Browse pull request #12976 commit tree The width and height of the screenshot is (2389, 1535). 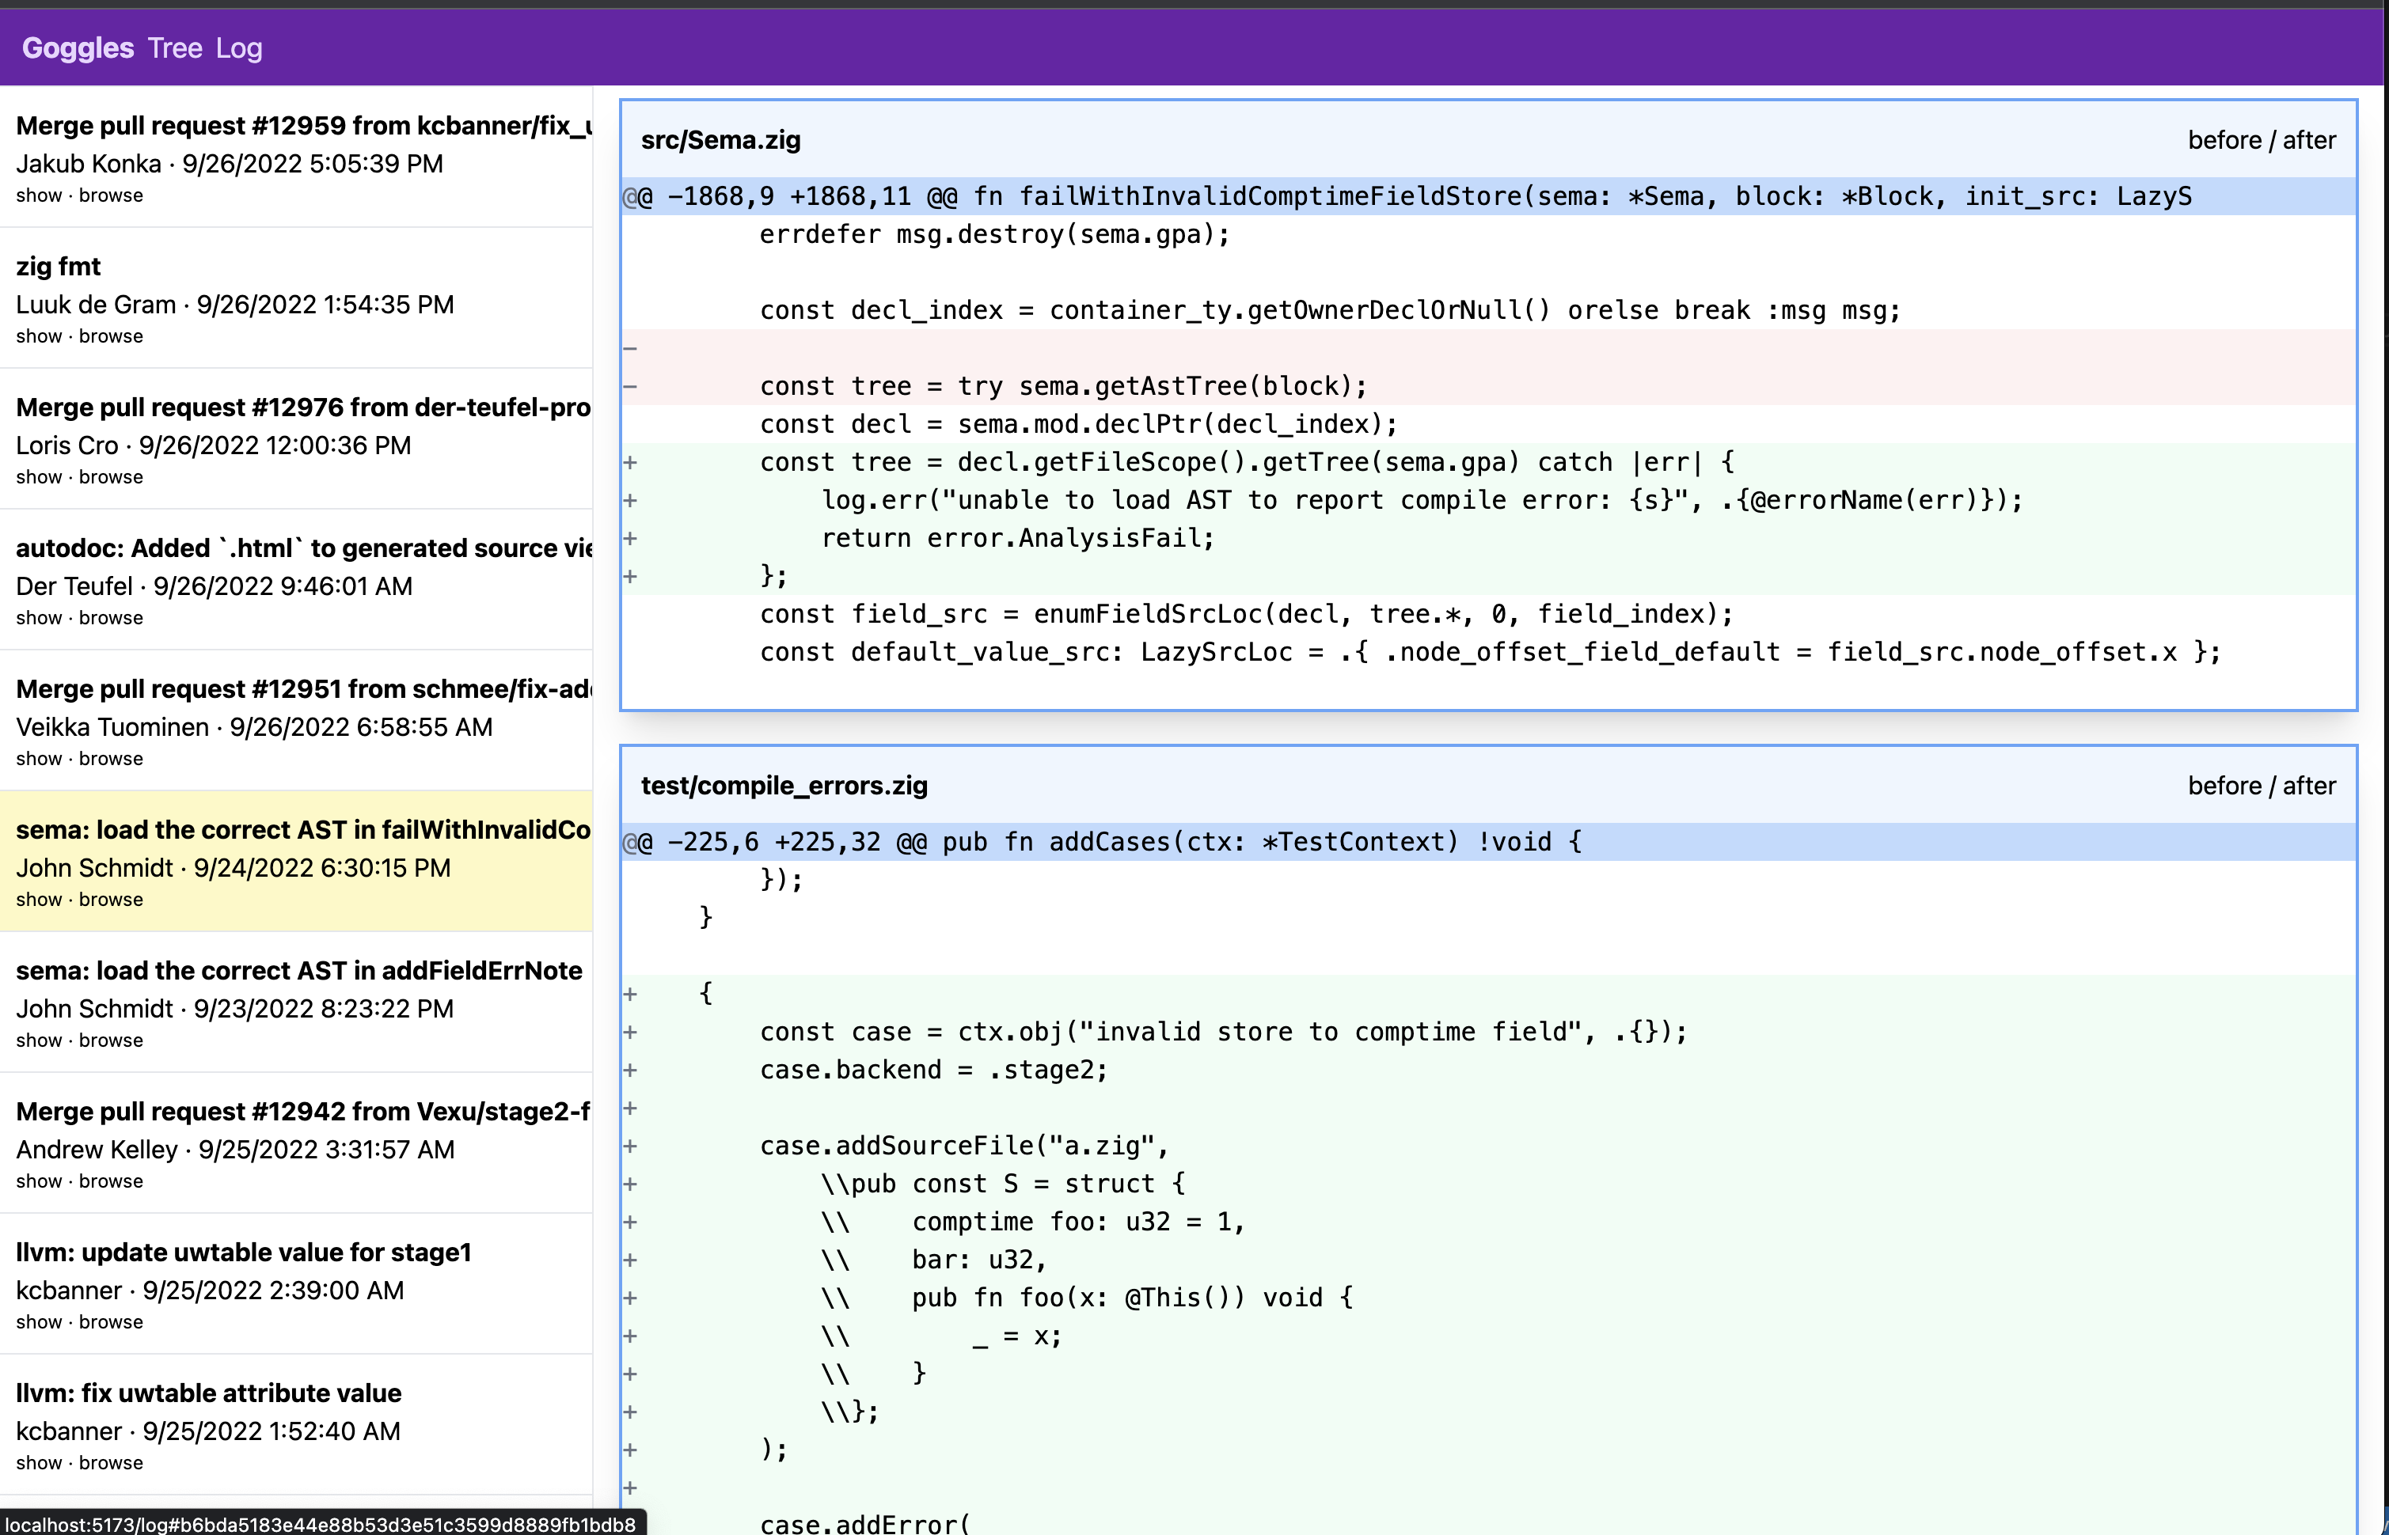coord(111,476)
